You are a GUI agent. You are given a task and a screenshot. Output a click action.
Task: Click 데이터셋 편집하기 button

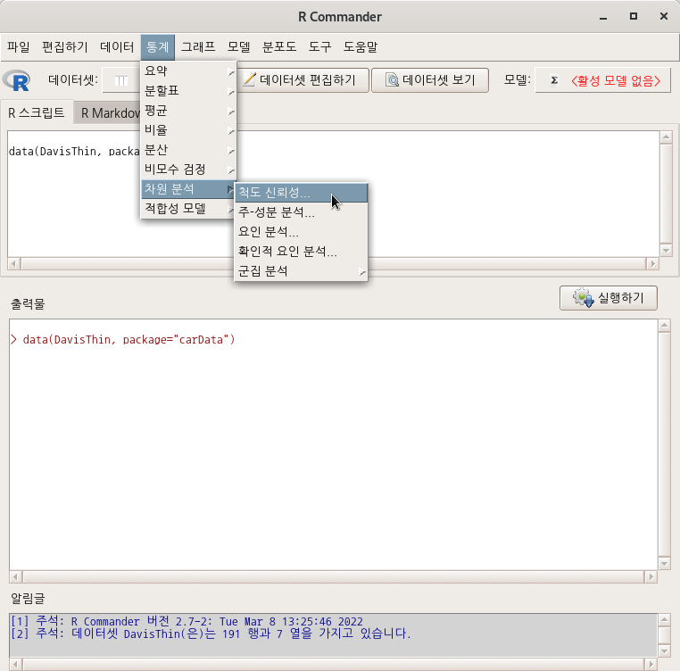303,80
